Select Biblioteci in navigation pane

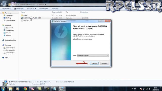[8, 25]
